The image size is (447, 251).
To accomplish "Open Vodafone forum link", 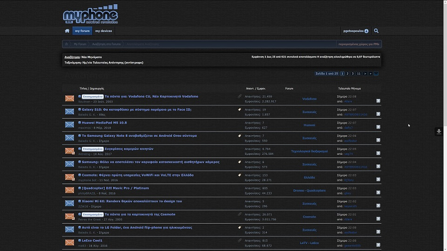I will pyautogui.click(x=309, y=99).
